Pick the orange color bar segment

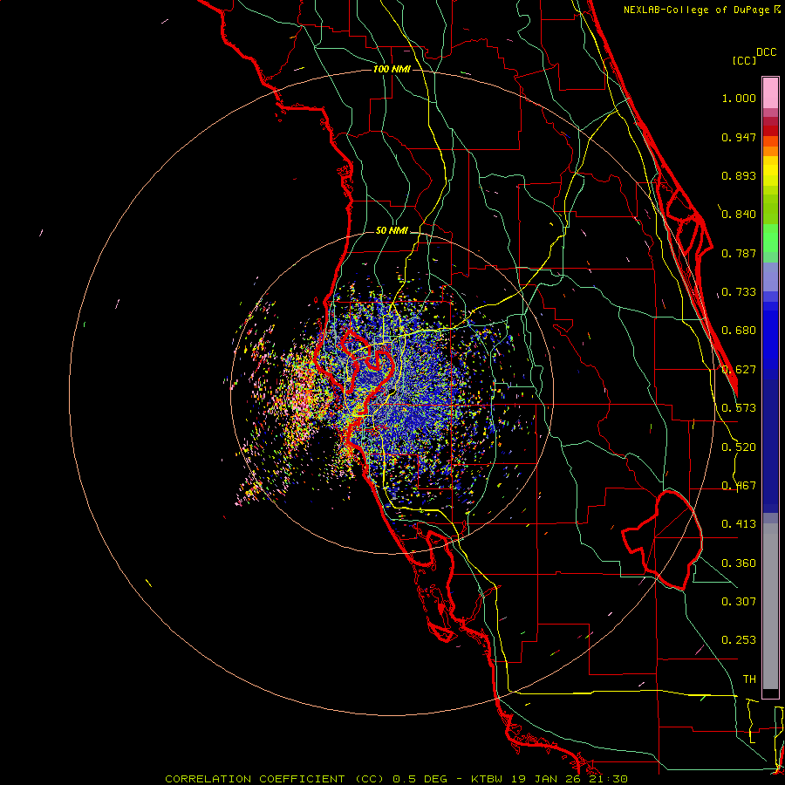(770, 151)
